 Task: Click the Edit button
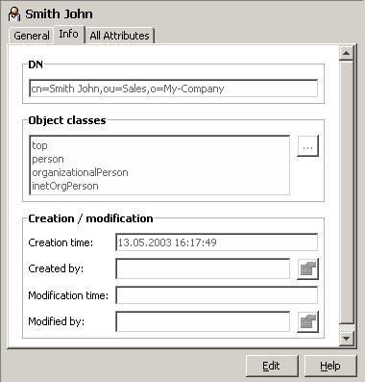point(272,366)
